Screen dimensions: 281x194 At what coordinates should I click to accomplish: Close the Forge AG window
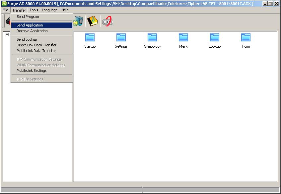276,4
